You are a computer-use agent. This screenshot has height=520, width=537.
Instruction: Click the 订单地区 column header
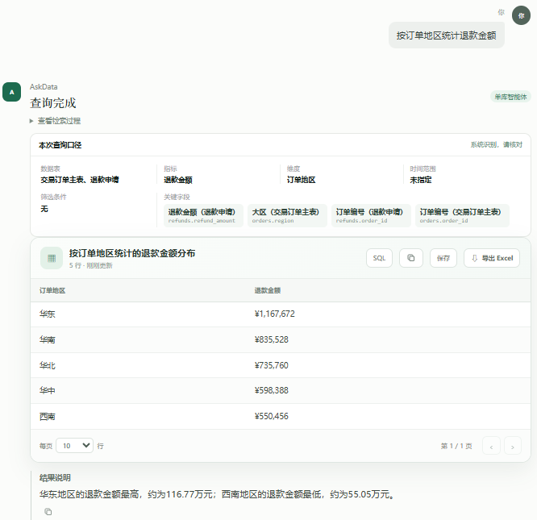point(52,291)
